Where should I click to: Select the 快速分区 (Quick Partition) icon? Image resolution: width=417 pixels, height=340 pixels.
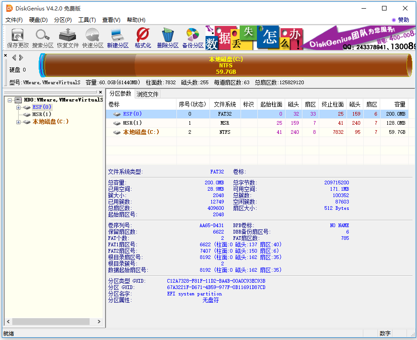(93, 37)
